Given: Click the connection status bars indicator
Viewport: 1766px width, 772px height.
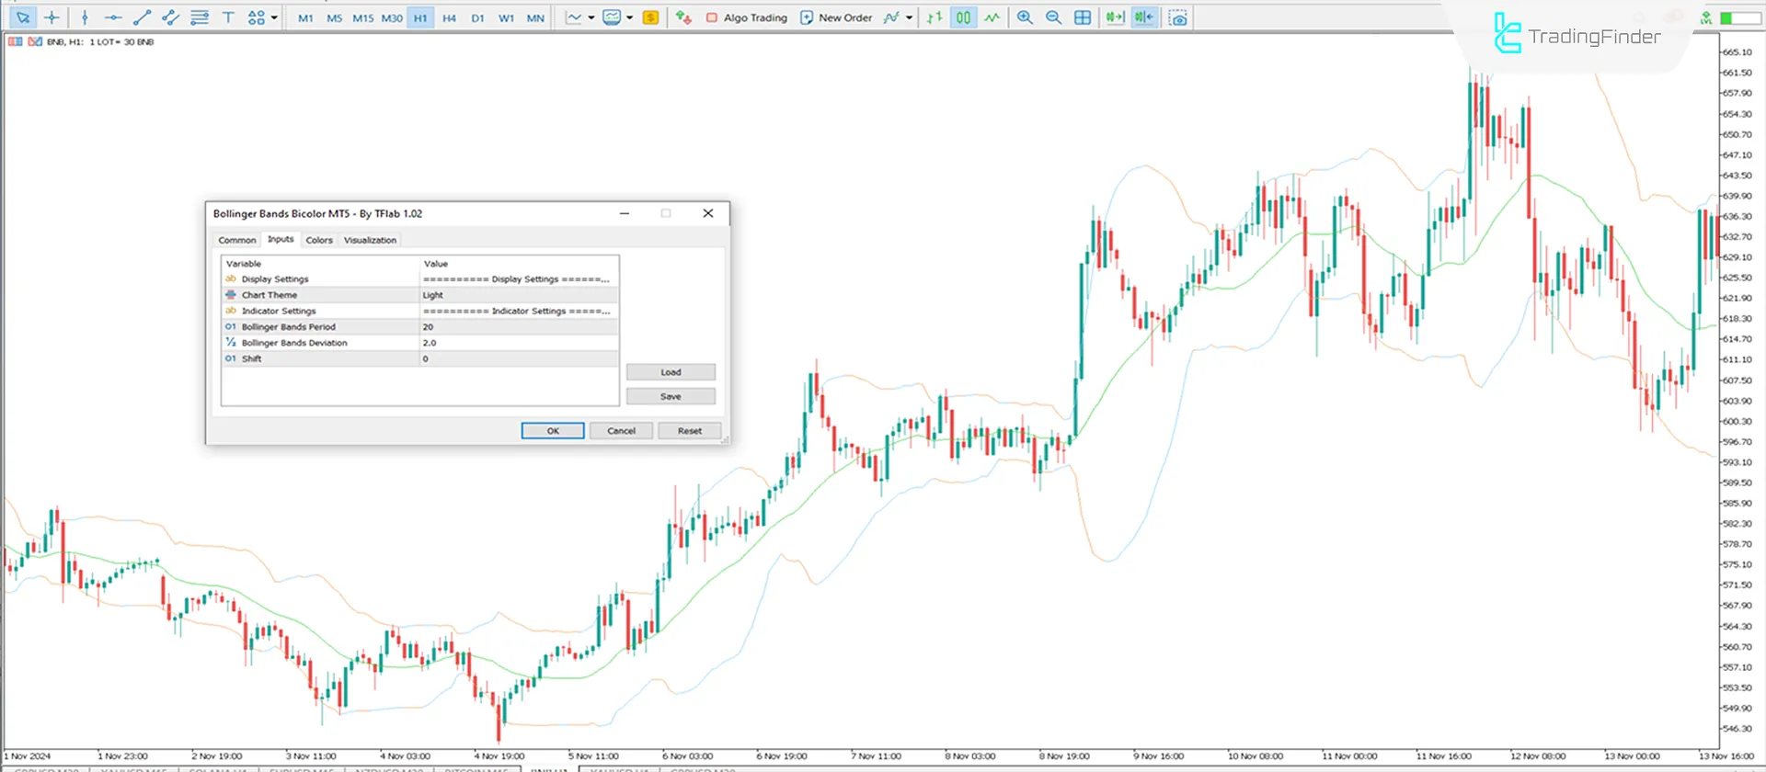Looking at the screenshot, I should point(1739,17).
